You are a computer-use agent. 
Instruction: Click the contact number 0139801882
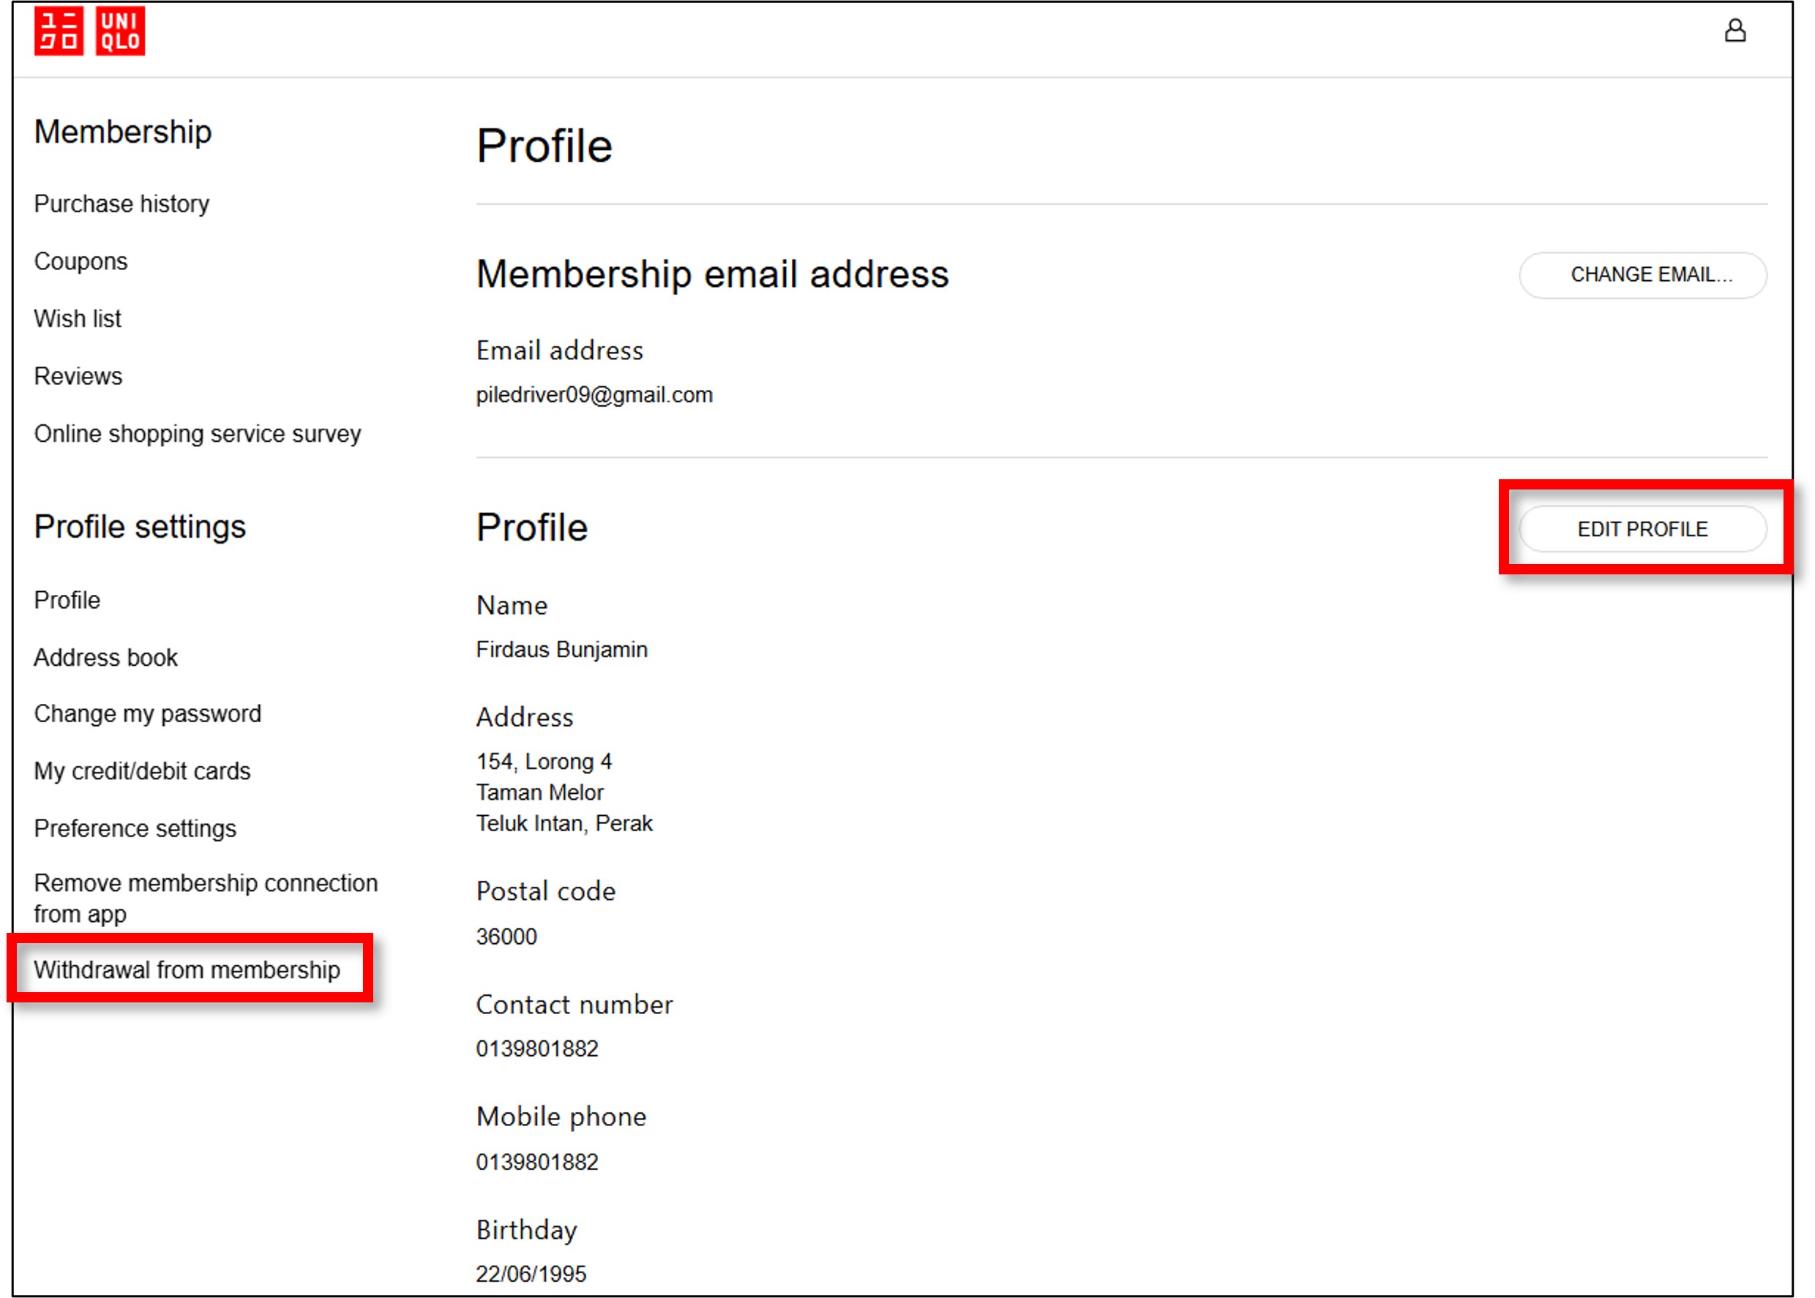(537, 1048)
